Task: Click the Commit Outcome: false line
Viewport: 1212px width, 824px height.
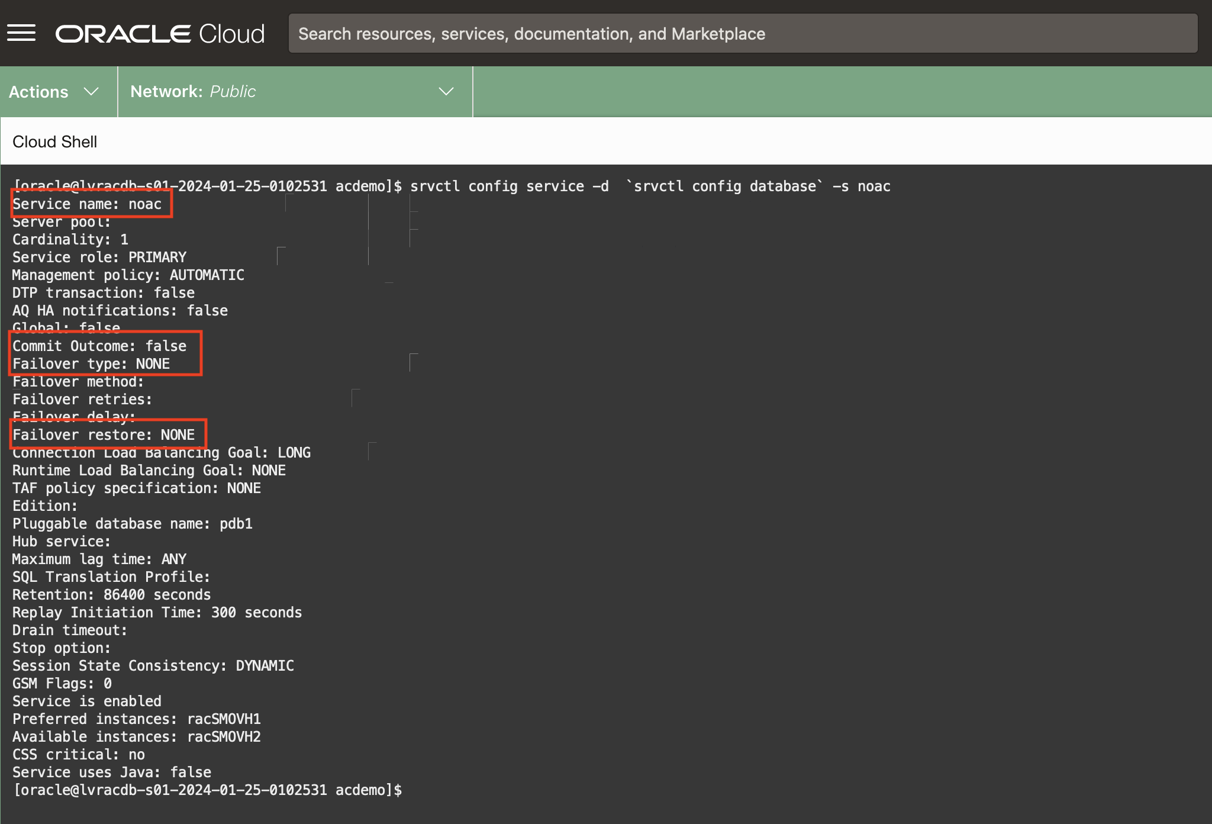Action: pyautogui.click(x=99, y=346)
